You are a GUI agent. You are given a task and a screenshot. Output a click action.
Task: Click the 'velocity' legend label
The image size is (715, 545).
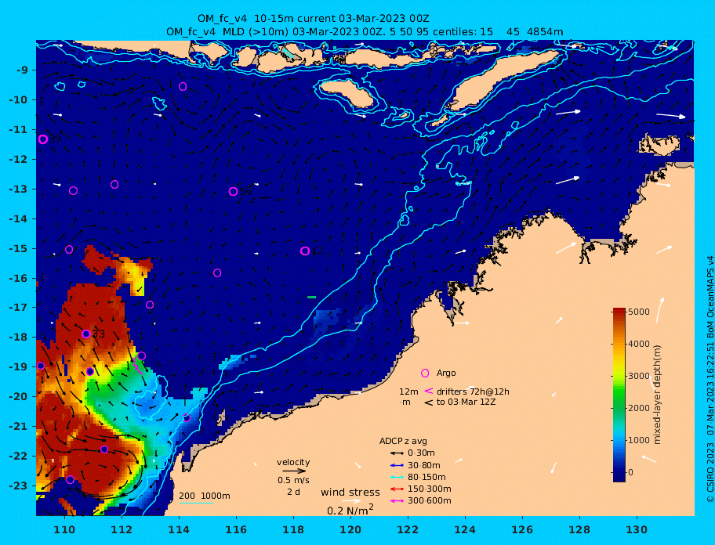pos(293,462)
